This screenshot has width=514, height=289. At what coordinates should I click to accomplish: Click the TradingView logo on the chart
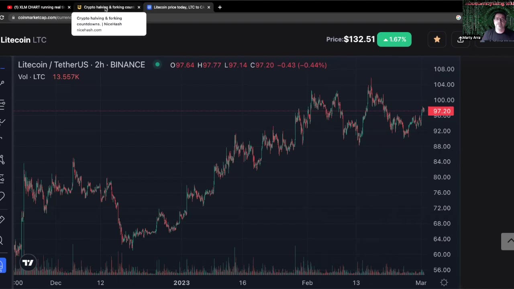tap(28, 263)
